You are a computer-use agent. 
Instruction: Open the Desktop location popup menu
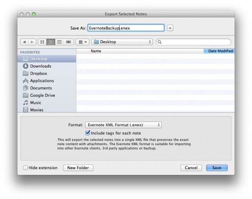122,42
